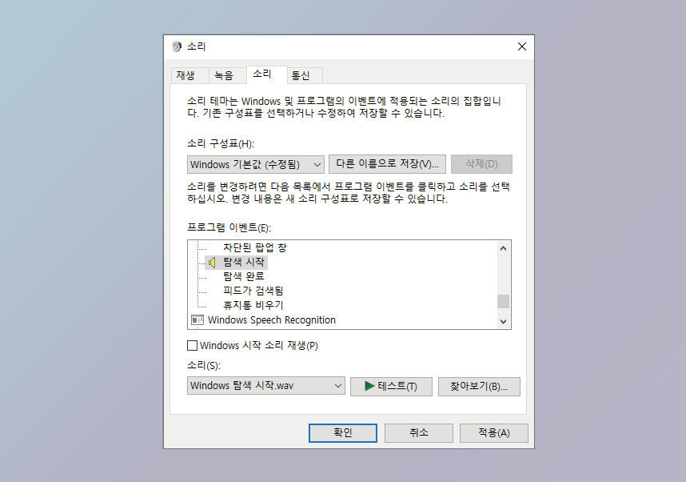Open the 소리 구성표 dropdown
Viewport: 686px width, 482px height.
(x=256, y=165)
